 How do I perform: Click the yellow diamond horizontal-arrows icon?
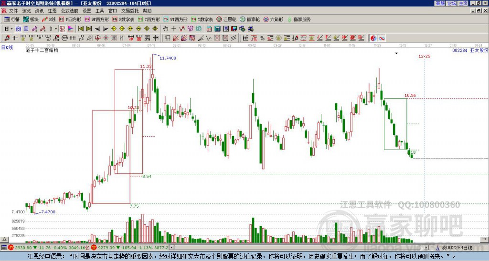(x=130, y=29)
